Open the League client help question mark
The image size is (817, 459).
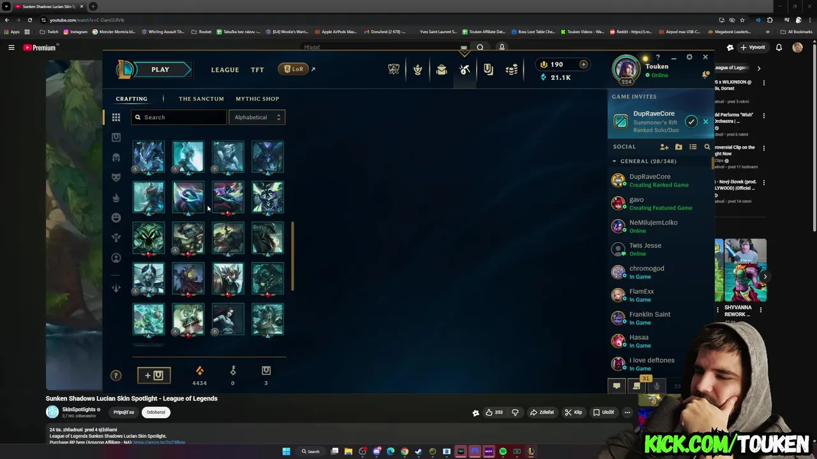(657, 57)
